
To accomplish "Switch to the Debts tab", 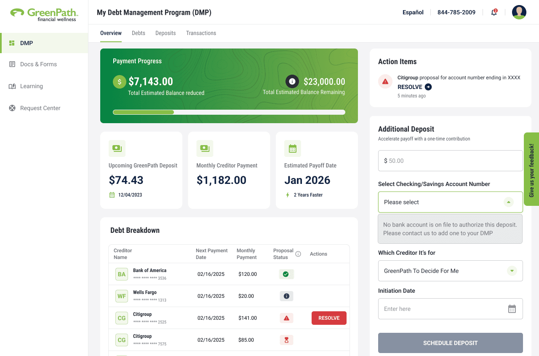I will click(x=139, y=33).
